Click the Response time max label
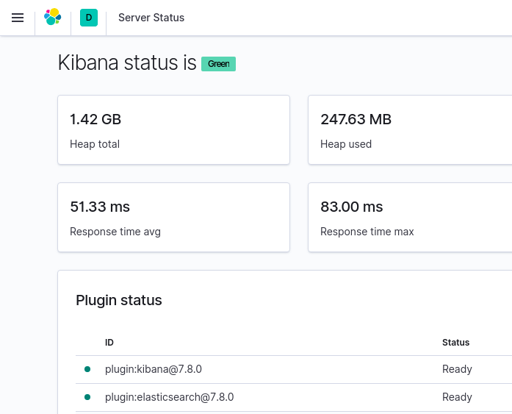 367,232
